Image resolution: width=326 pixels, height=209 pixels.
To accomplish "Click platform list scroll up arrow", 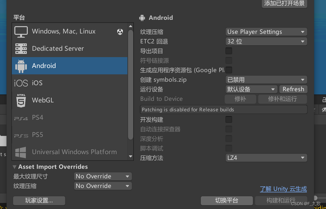I will tap(131, 26).
